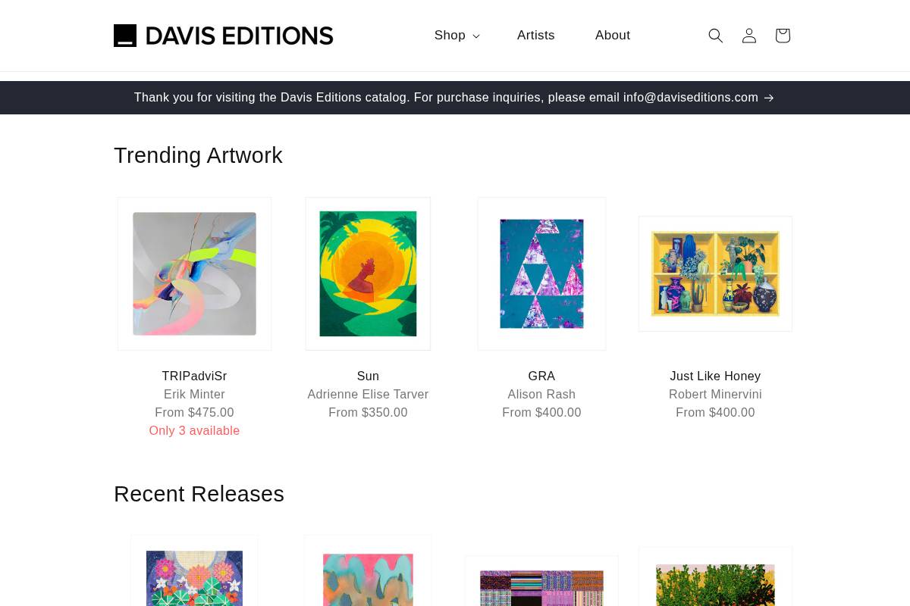View the Just Like Honey still-life print
This screenshot has width=910, height=606.
(715, 273)
